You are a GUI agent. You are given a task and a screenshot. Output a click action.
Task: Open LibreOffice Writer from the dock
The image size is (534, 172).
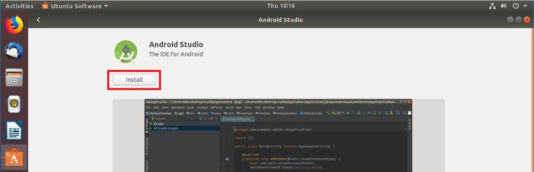click(14, 131)
